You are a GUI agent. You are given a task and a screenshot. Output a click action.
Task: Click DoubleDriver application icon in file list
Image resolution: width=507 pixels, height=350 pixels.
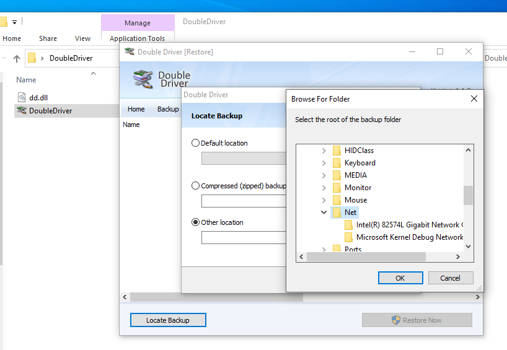point(22,110)
